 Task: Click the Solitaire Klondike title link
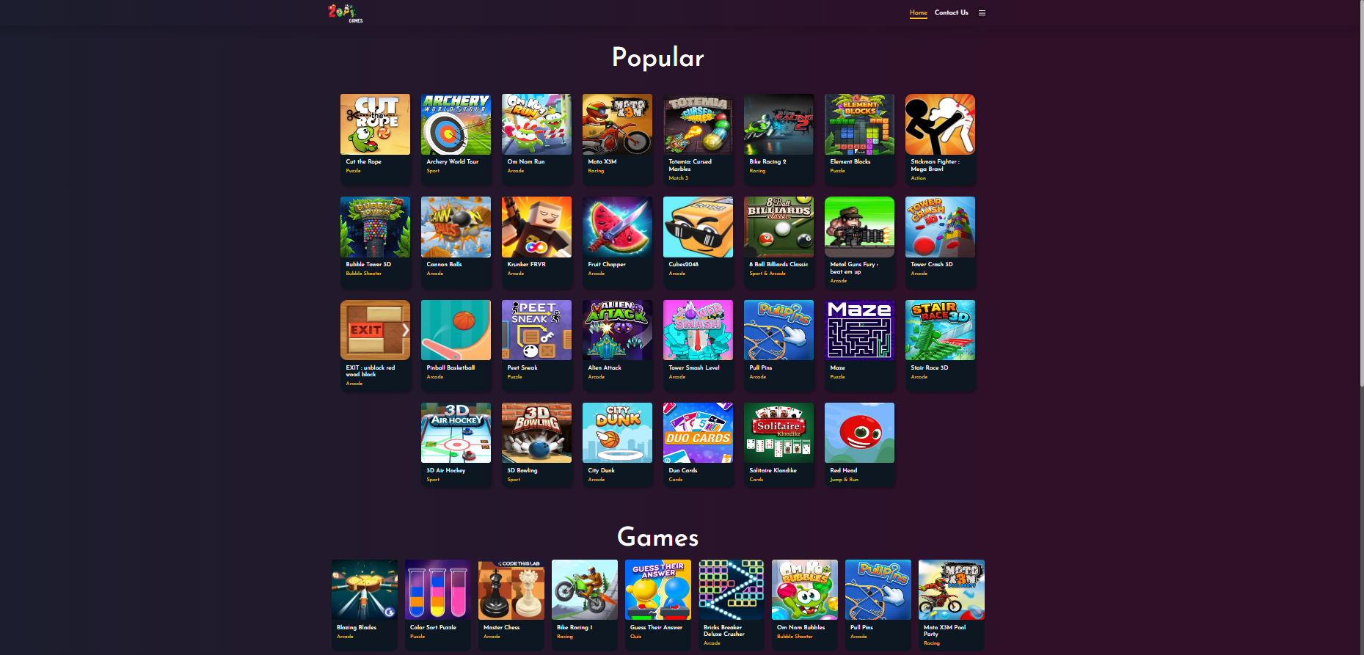tap(773, 470)
